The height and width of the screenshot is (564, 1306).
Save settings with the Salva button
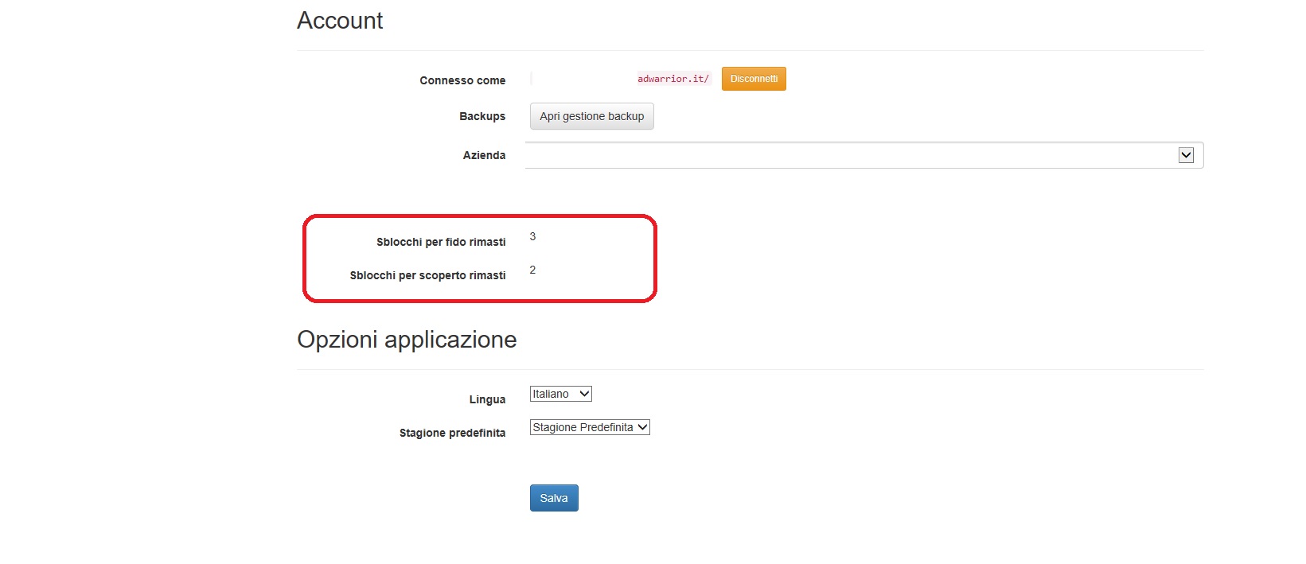coord(554,498)
